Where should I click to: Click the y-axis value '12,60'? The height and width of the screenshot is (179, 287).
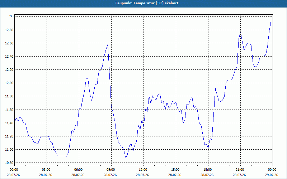[9, 43]
